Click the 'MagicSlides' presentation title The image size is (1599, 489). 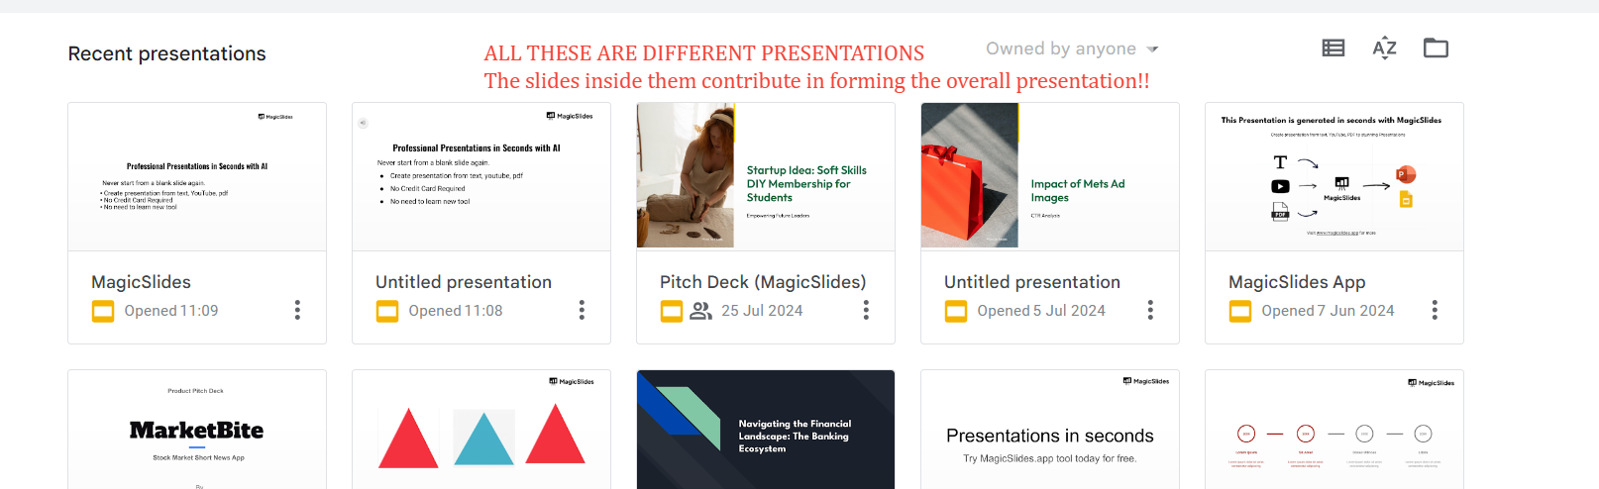(x=141, y=282)
